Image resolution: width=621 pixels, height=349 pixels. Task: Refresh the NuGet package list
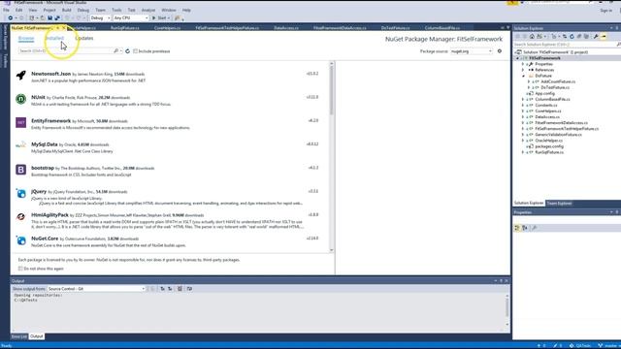point(127,51)
